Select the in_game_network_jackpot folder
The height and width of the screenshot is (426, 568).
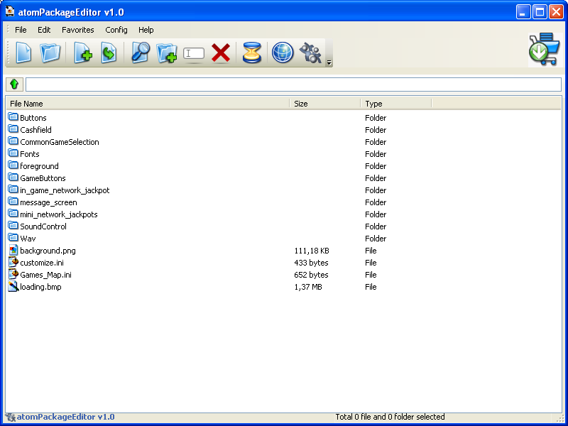tap(65, 190)
